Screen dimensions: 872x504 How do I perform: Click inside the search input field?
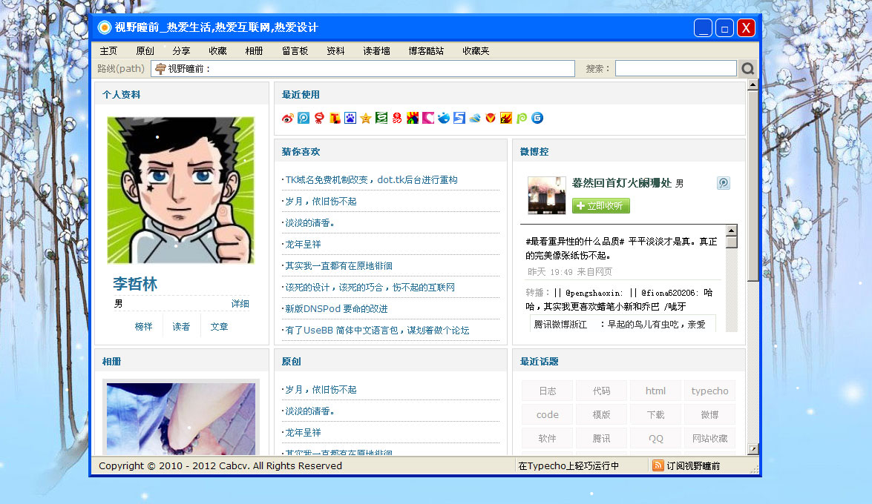(x=675, y=67)
